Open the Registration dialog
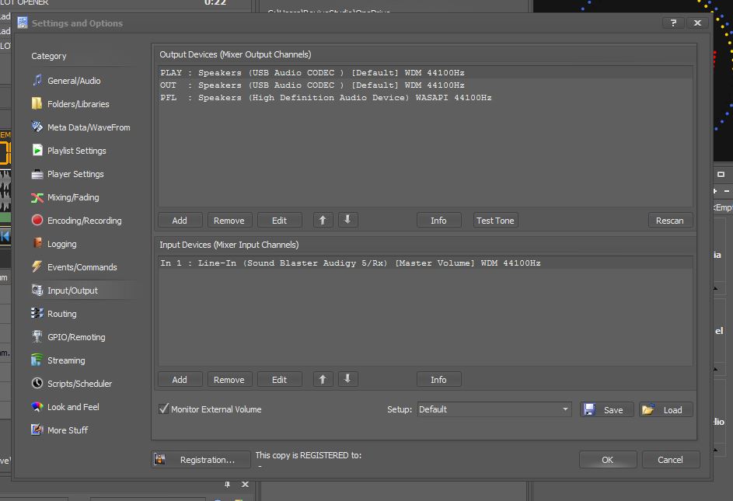733x501 pixels. coord(201,460)
